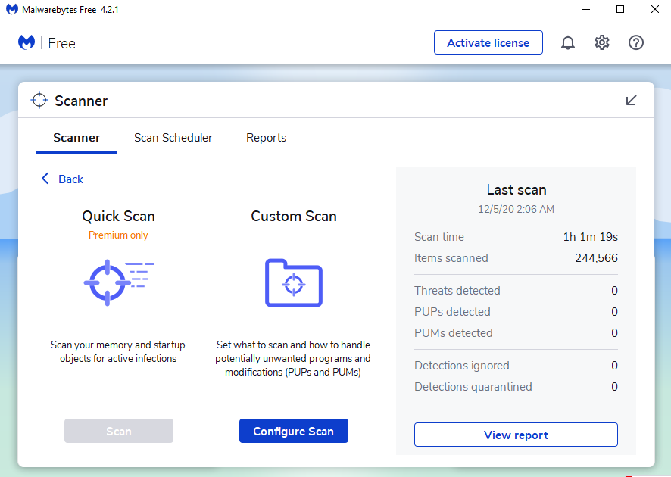Click the disabled Quick Scan button

pos(119,431)
